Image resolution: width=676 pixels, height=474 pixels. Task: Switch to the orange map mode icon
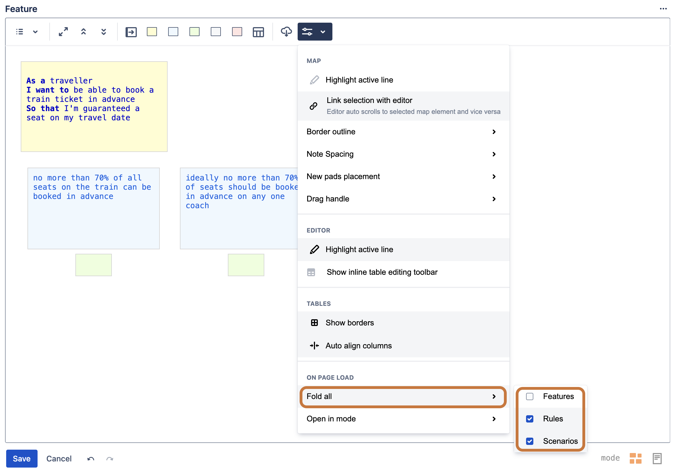[x=636, y=458]
